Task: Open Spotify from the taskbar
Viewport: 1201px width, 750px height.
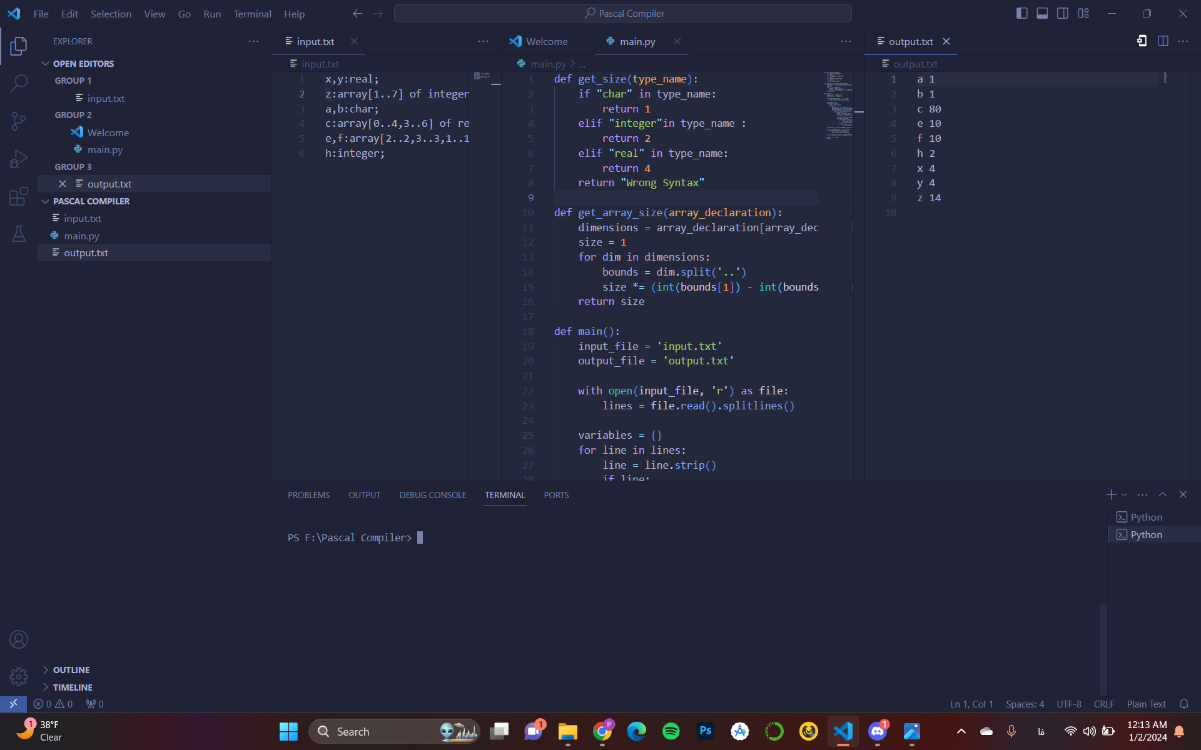Action: (671, 731)
